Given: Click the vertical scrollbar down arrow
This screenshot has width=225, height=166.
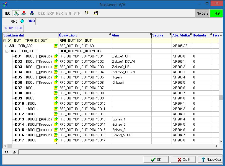Looking at the screenshot, I should [221, 141].
